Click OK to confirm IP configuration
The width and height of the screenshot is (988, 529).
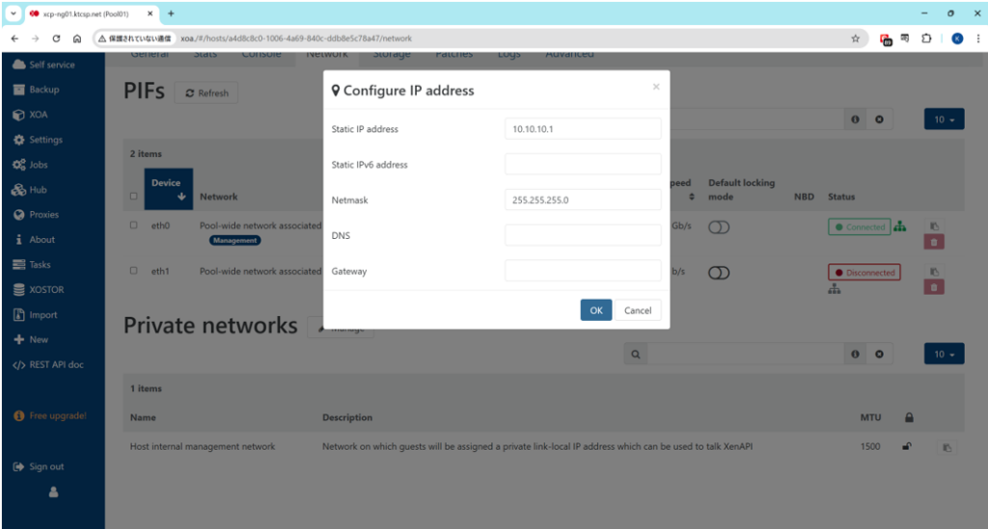pos(595,310)
